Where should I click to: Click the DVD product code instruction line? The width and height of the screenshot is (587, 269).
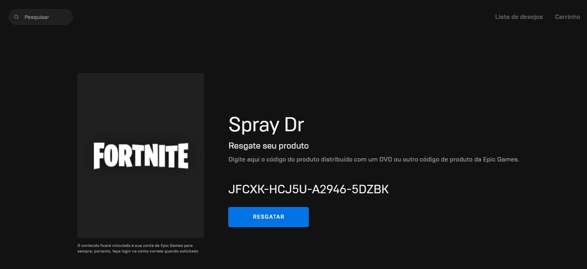tap(374, 159)
